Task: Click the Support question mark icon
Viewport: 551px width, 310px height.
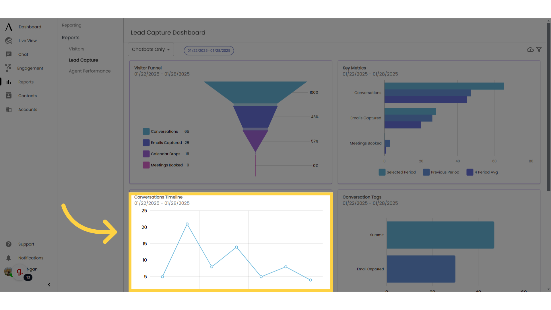Action: [9, 244]
